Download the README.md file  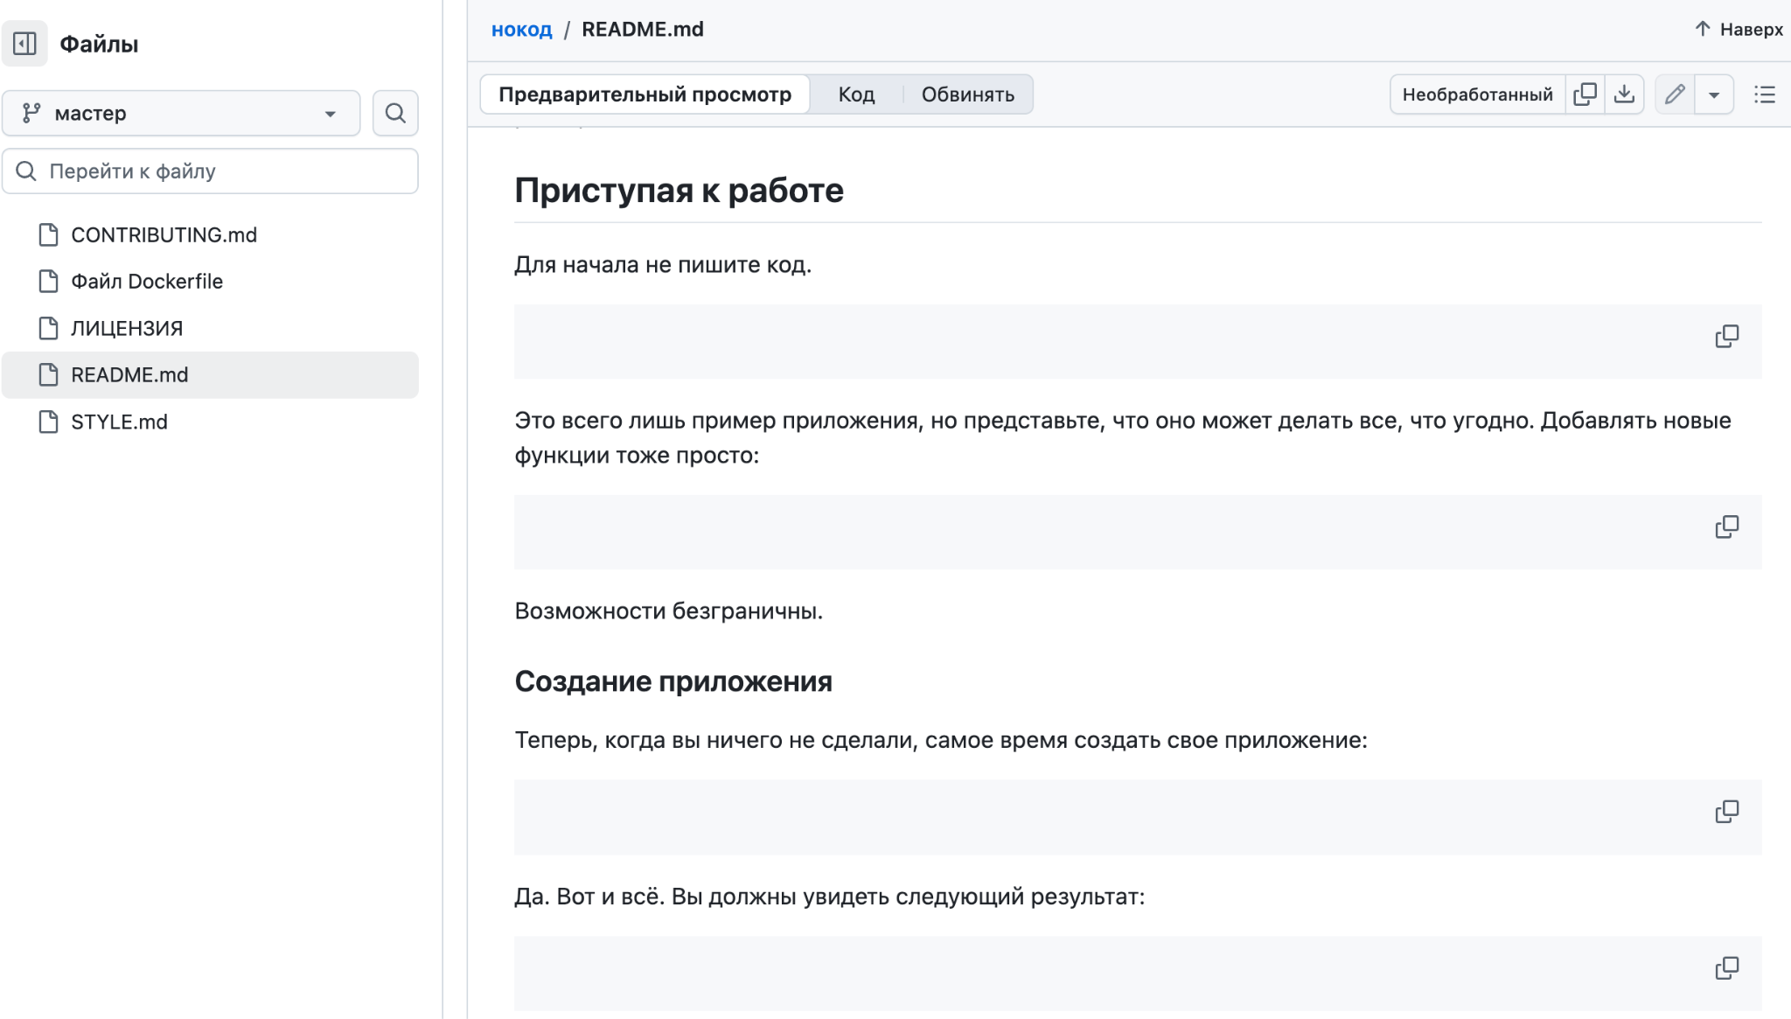[1626, 94]
